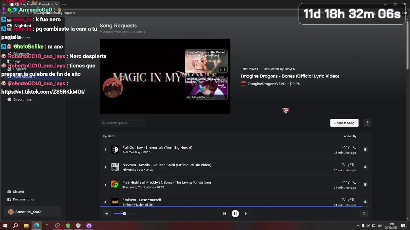This screenshot has height=230, width=410.
Task: Show hidden system tray icons
Action: [358, 226]
